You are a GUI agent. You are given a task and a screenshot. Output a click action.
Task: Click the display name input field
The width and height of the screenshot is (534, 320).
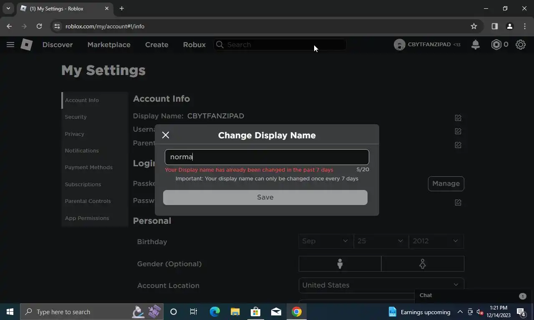click(x=267, y=157)
